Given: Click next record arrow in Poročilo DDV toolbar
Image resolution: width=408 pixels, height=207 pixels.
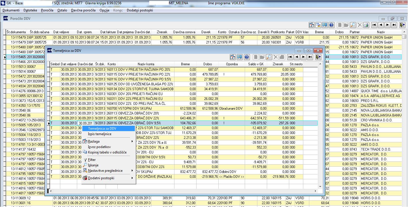Looking at the screenshot, I should pos(387,25).
